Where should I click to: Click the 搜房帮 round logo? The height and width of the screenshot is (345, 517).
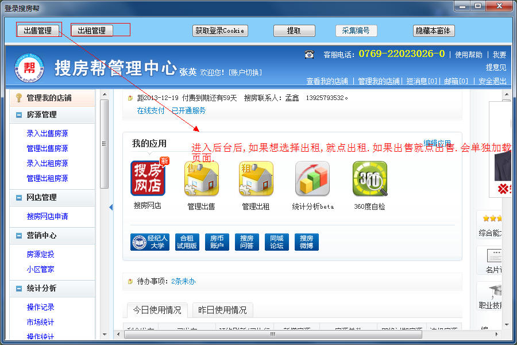click(x=29, y=68)
